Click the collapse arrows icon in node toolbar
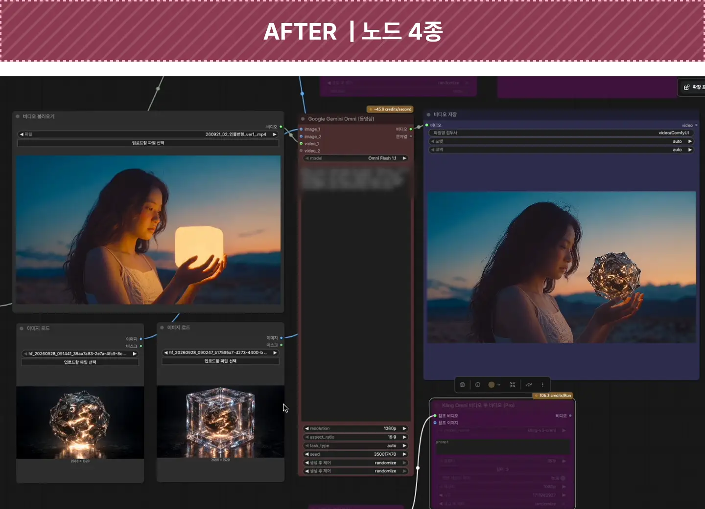 tap(513, 385)
